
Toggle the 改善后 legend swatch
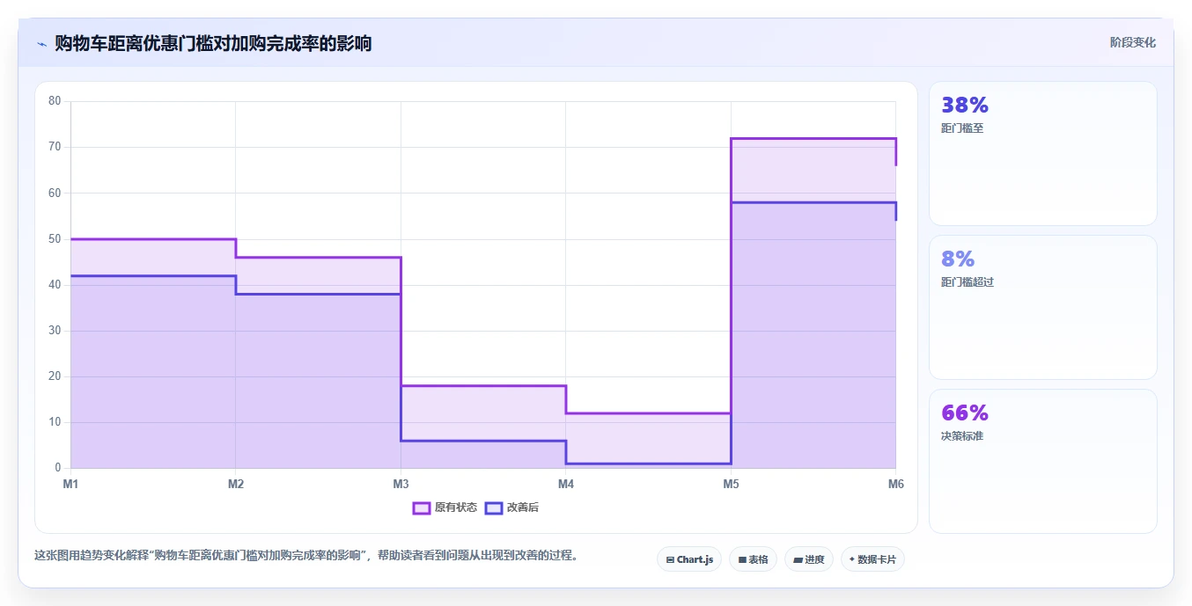click(494, 507)
